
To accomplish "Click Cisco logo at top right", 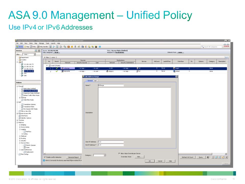I will click(x=226, y=45).
